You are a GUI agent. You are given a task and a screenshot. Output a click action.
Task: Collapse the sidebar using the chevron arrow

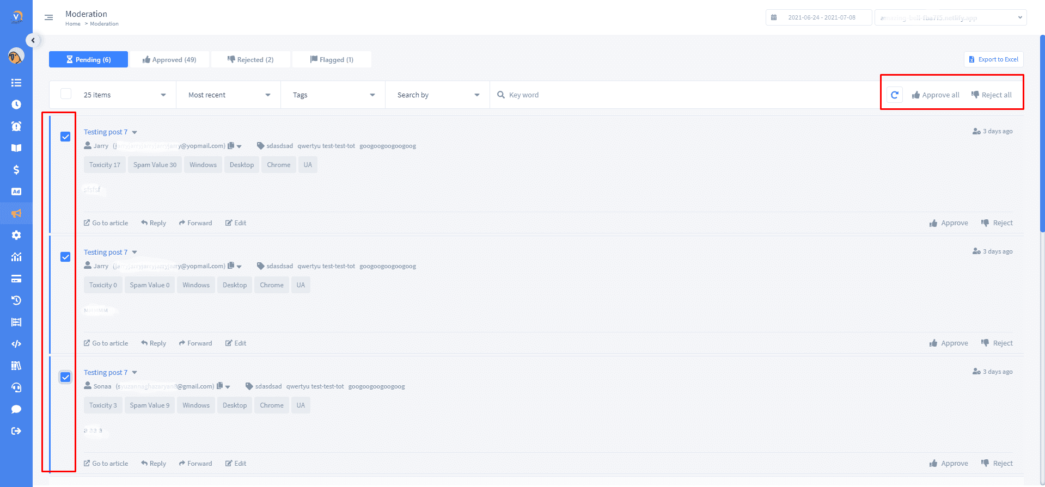point(33,40)
